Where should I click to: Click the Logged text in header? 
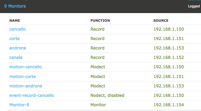pyautogui.click(x=194, y=6)
